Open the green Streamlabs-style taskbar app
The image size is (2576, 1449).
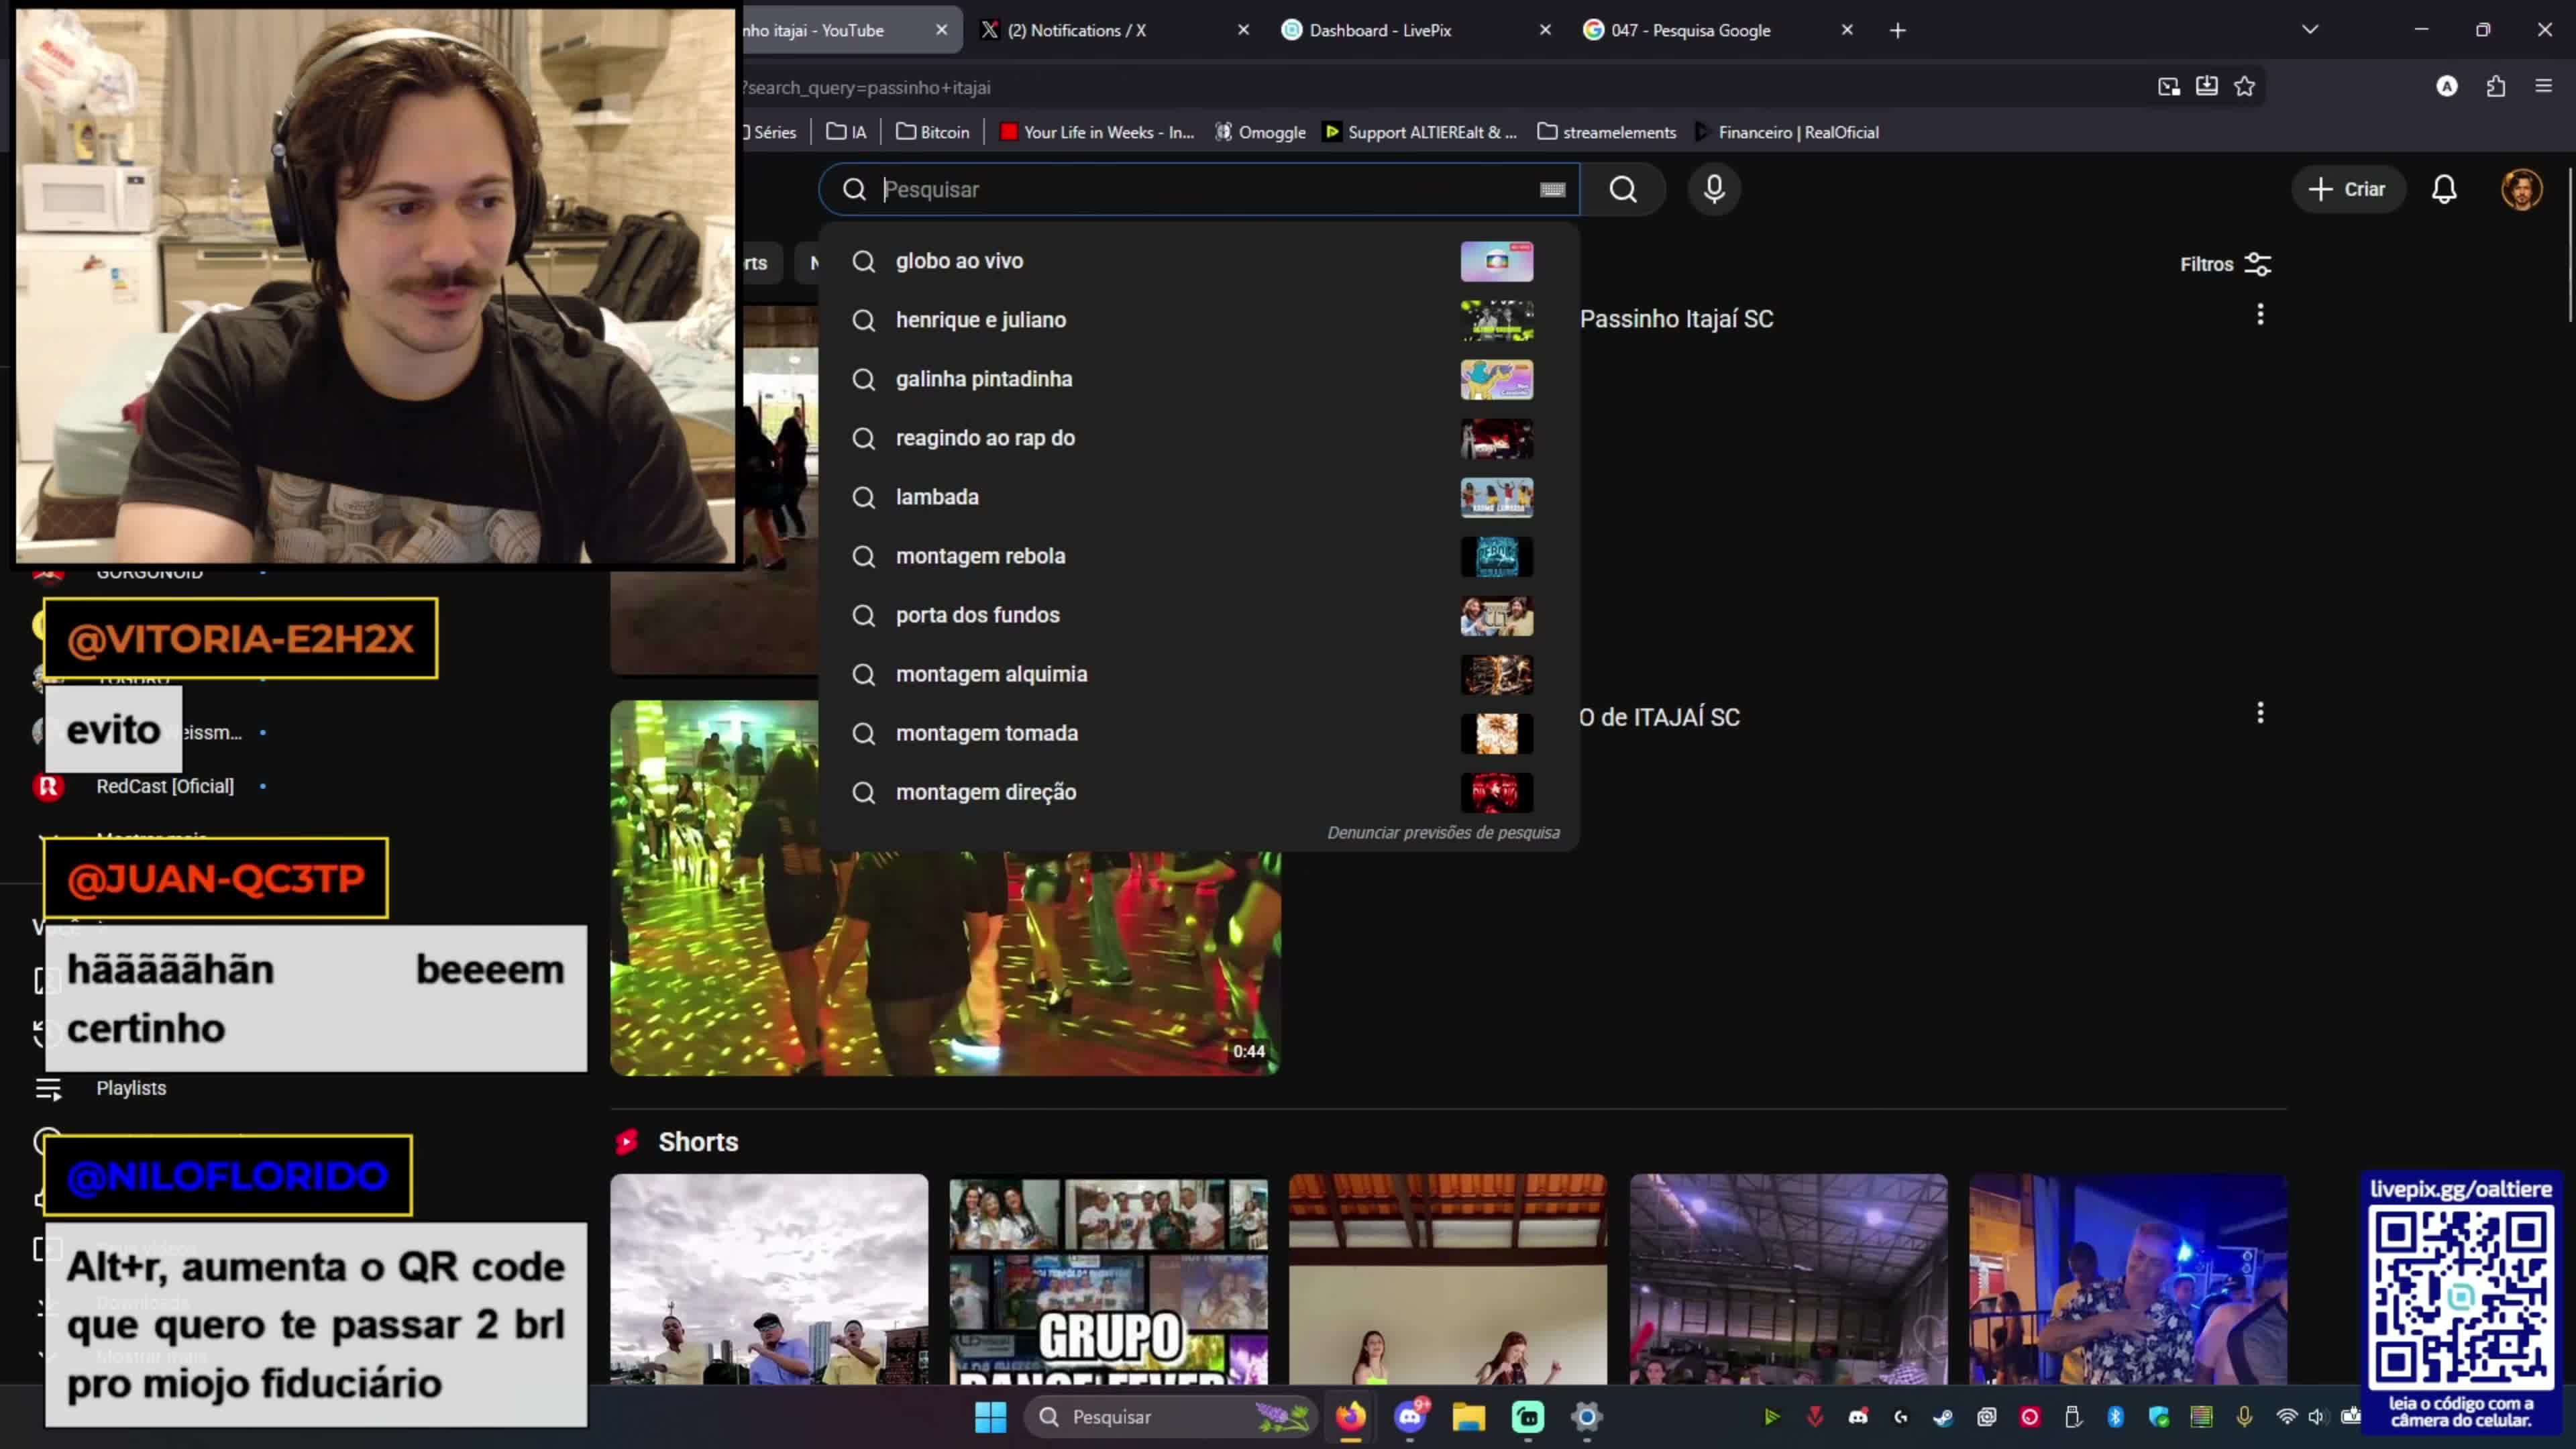click(1528, 1417)
